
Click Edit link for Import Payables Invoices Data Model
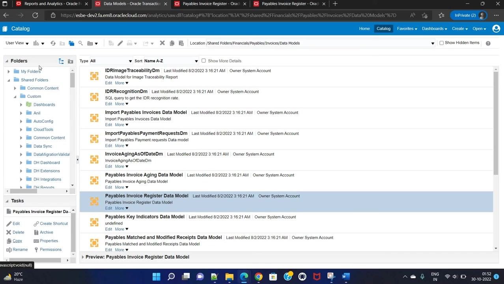108,125
